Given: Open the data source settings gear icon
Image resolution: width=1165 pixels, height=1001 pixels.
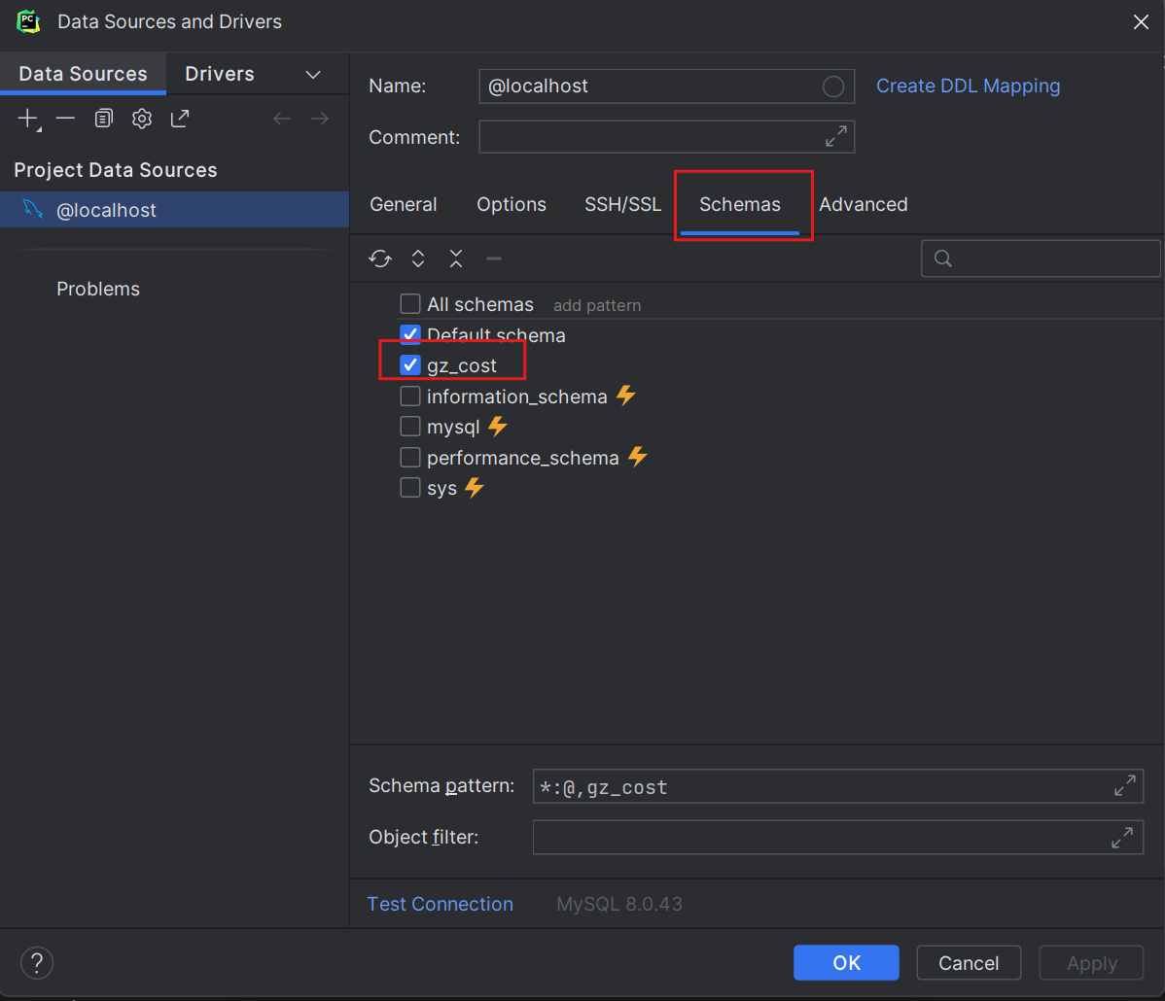Looking at the screenshot, I should click(141, 119).
